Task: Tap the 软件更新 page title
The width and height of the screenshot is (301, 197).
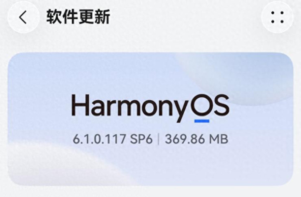Action: [x=78, y=17]
